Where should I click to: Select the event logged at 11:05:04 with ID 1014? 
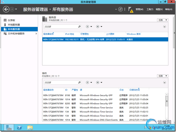pos(104,99)
